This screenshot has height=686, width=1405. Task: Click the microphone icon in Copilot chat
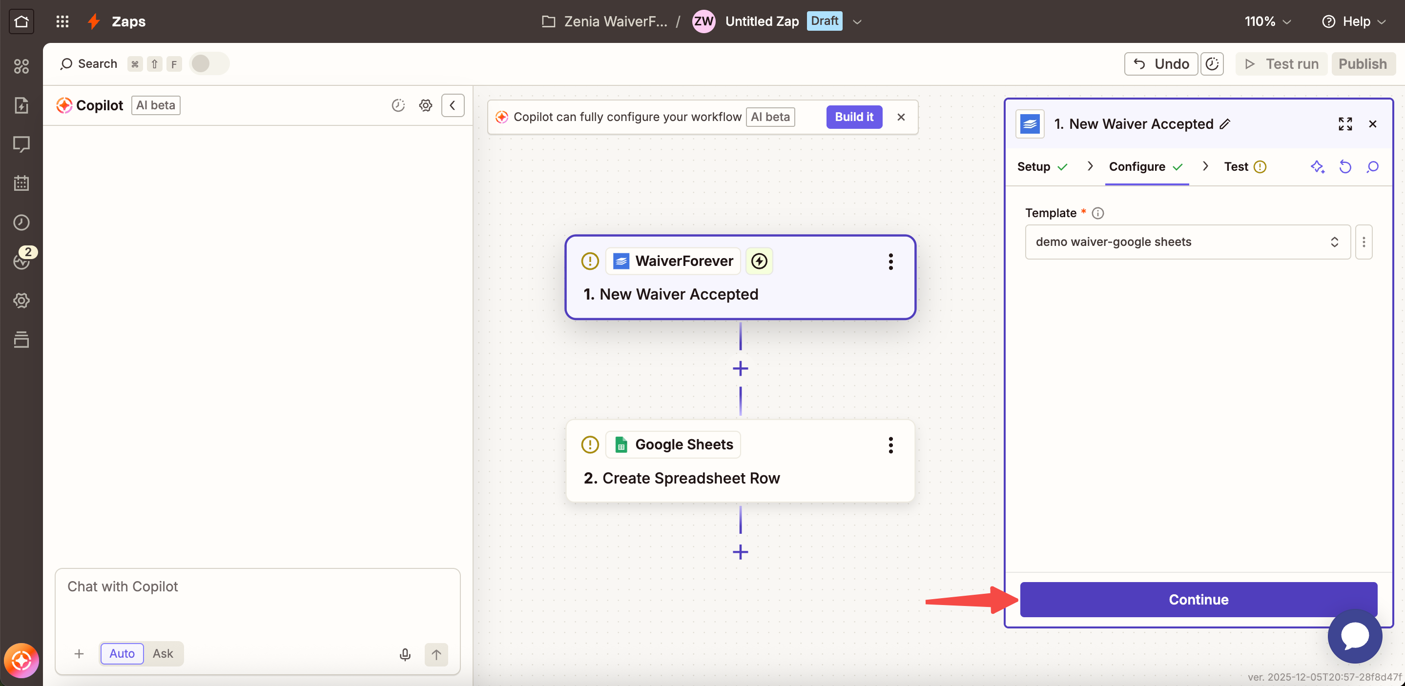pos(405,654)
